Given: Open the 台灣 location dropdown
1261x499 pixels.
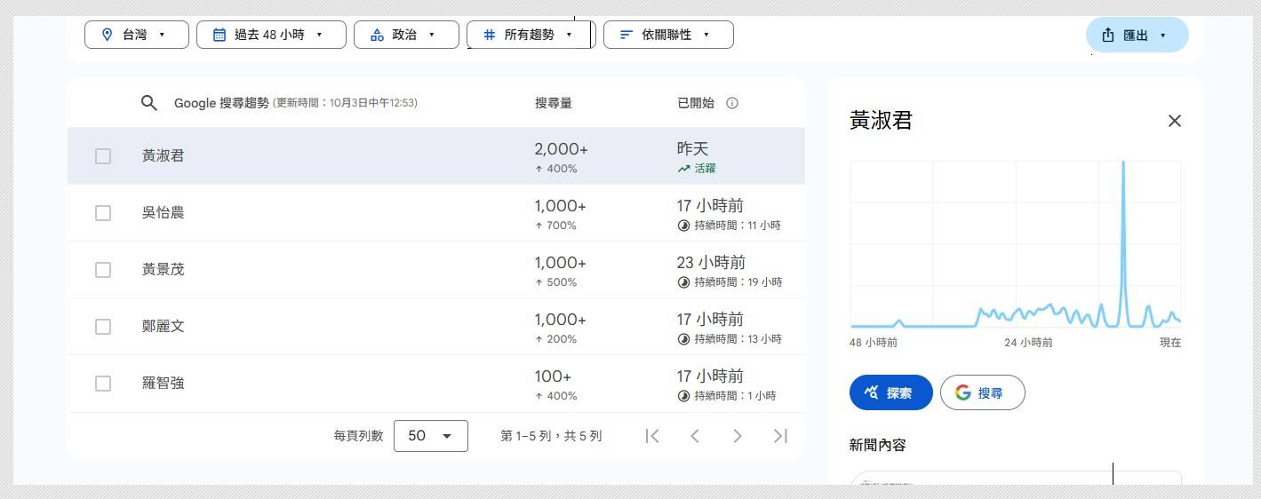Looking at the screenshot, I should tap(137, 35).
